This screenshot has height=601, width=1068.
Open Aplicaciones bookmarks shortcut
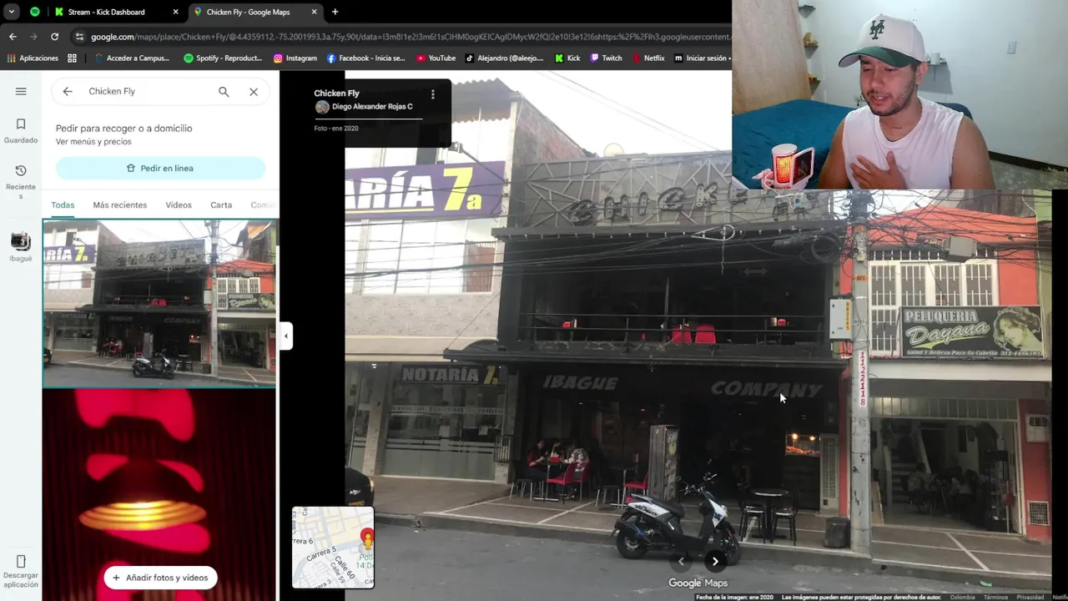pos(33,58)
